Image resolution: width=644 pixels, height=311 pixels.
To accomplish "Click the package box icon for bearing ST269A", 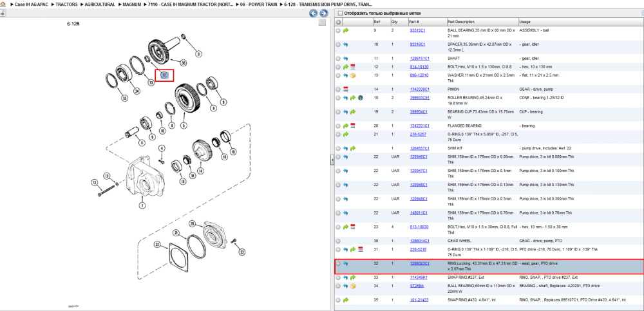I will click(353, 285).
